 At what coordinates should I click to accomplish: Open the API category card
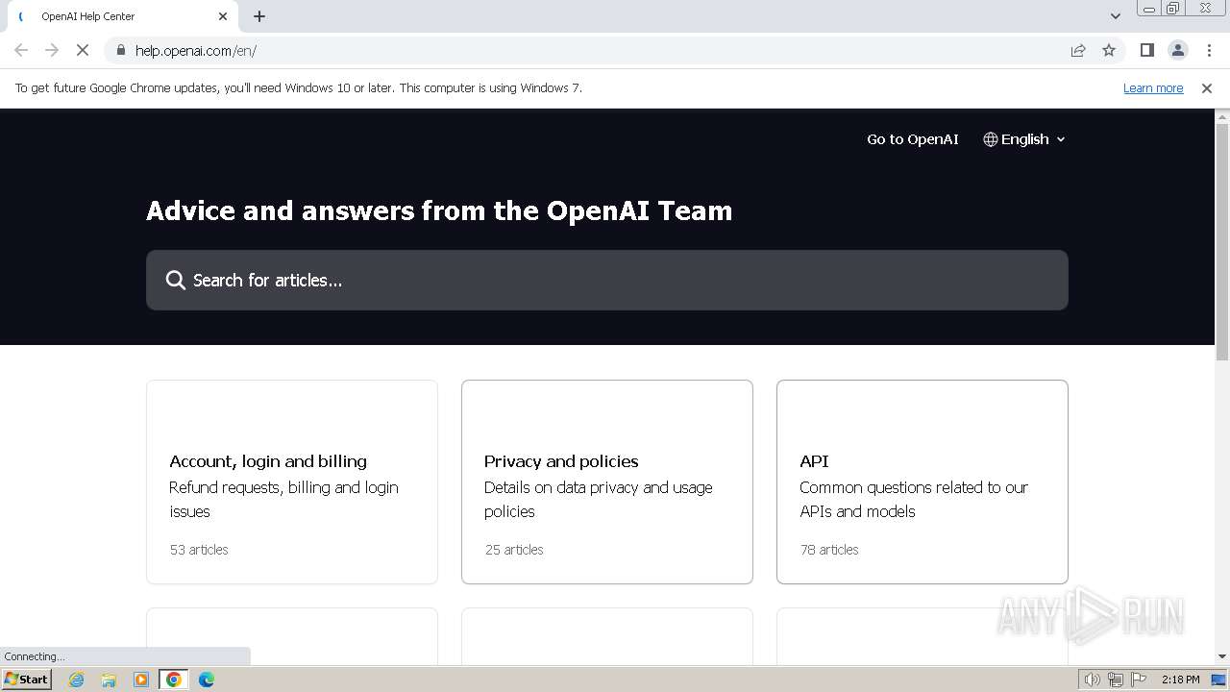point(922,482)
